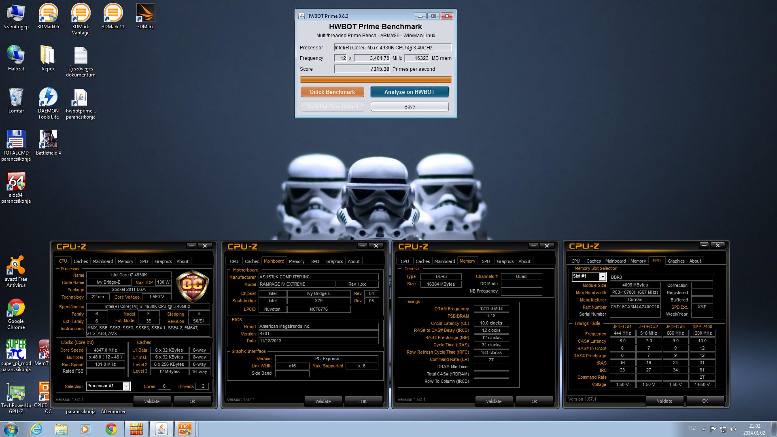Image resolution: width=777 pixels, height=437 pixels.
Task: Click the volume speaker tray icon
Action: tap(732, 429)
